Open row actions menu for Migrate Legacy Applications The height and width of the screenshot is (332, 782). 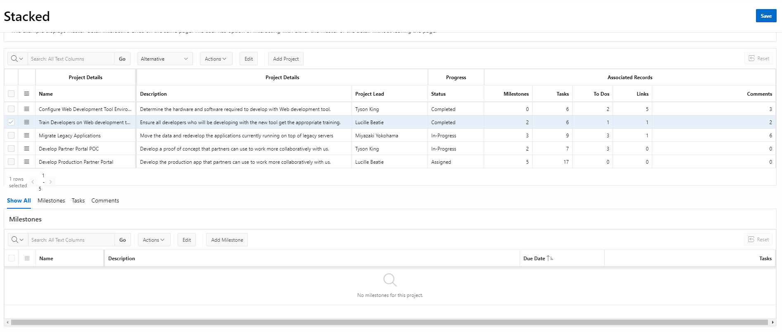tap(27, 135)
